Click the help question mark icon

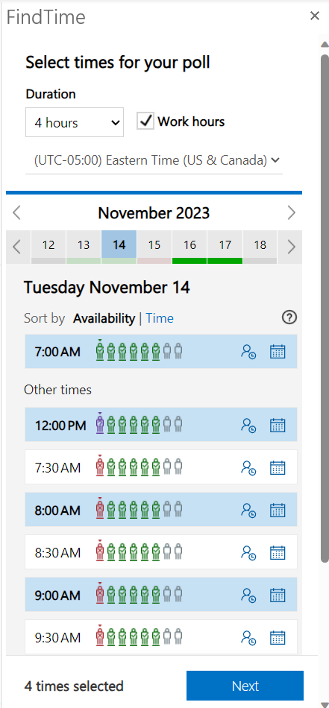click(289, 318)
